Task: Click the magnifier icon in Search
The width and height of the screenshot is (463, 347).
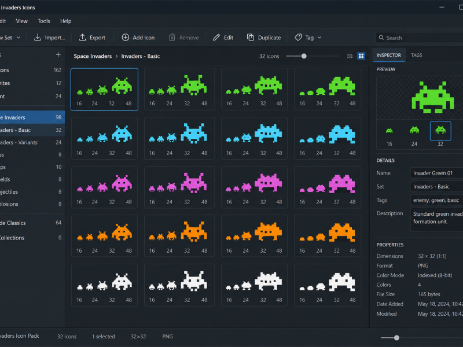Action: [381, 38]
